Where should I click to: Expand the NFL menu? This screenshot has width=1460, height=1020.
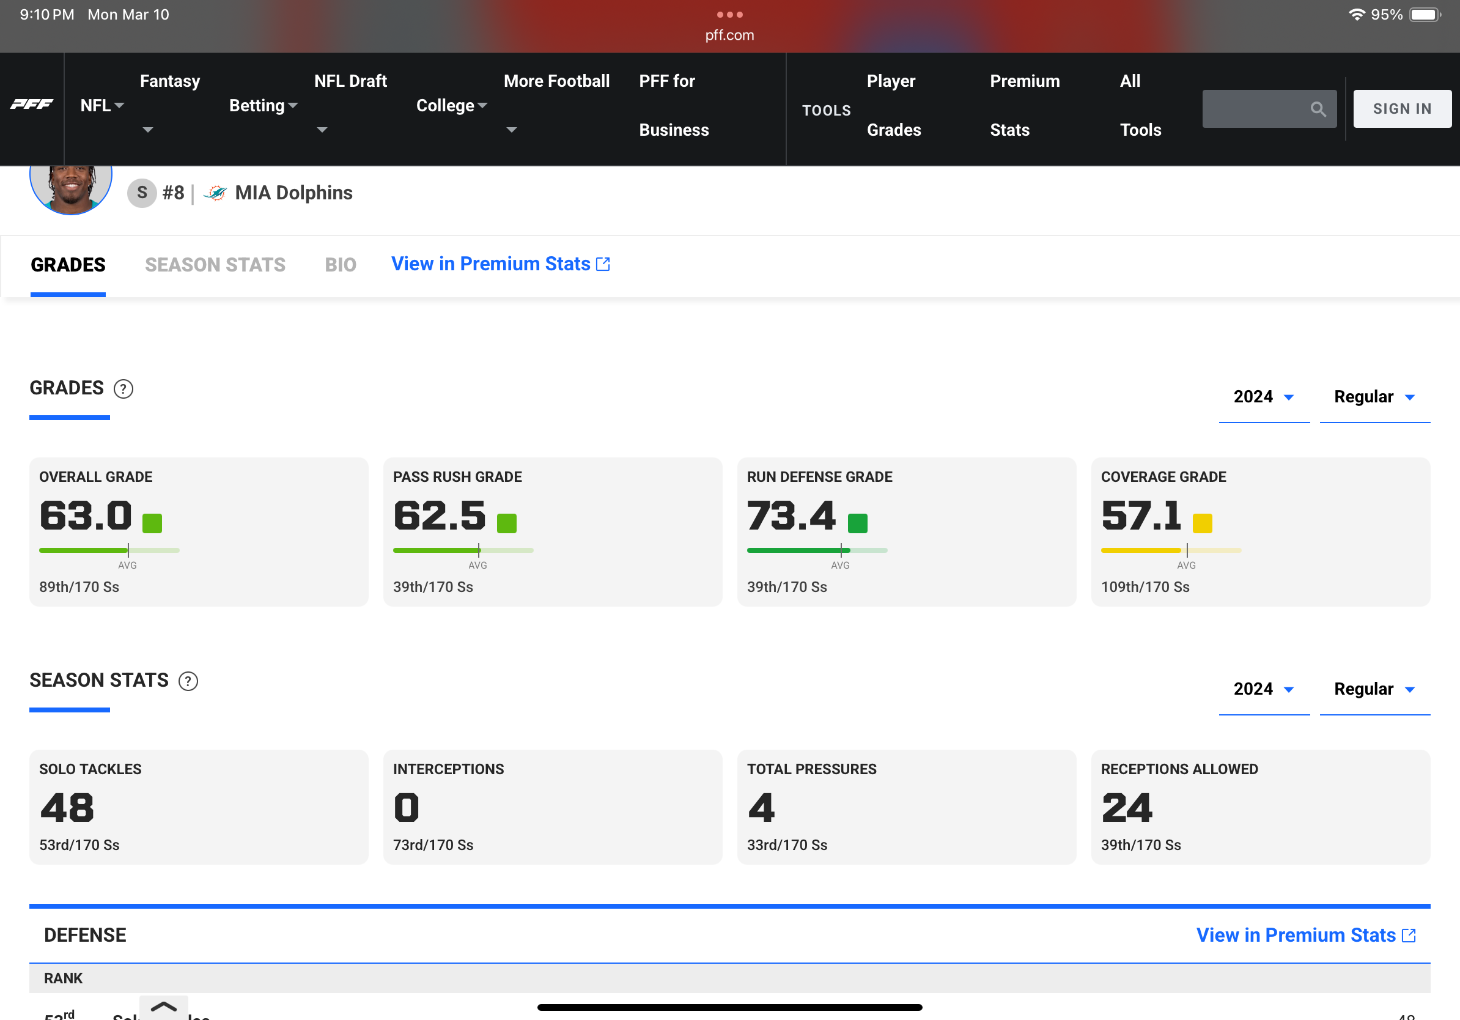tap(101, 106)
